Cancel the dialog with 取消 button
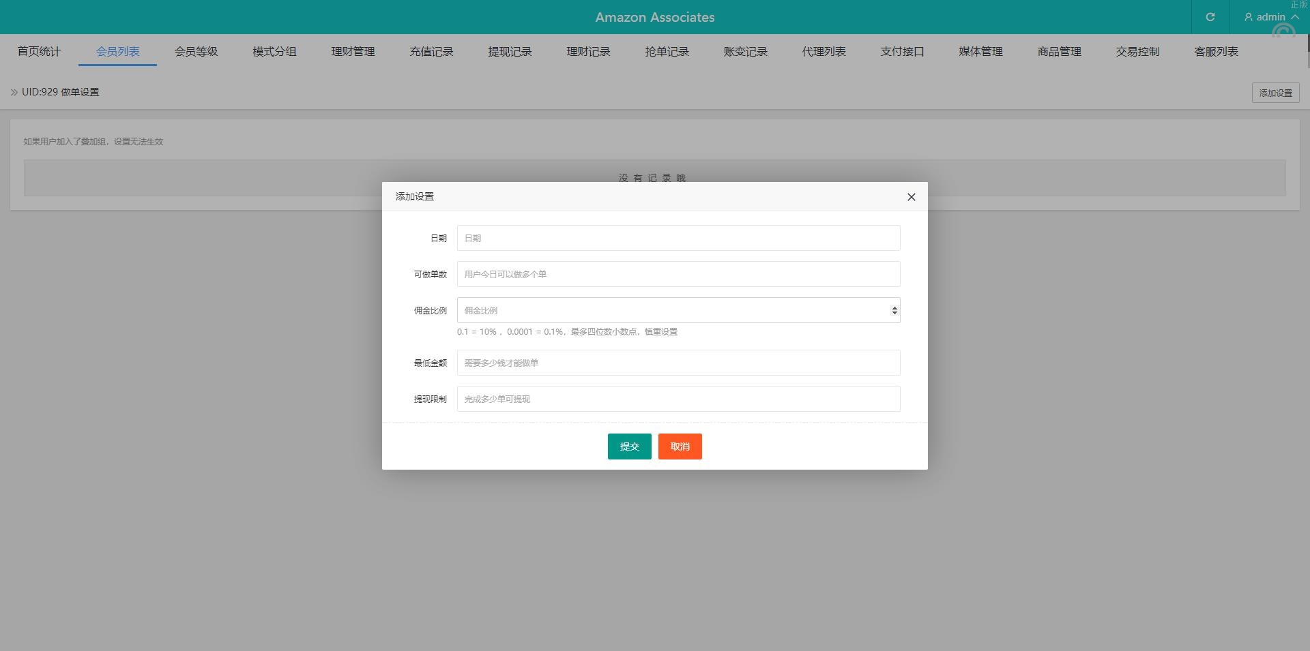 (x=680, y=446)
